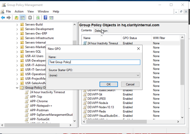Viewport: 190px width, 134px height.
Task: Select APP-TortiseGit in the tree
Action: click(x=40, y=119)
